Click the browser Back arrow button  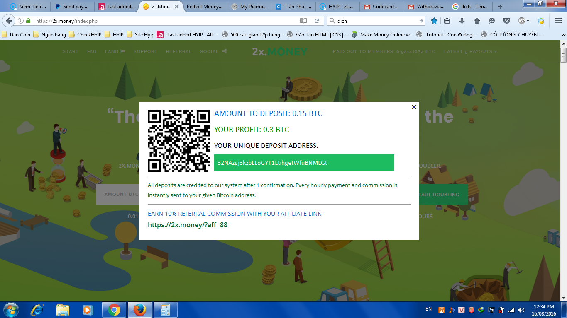pyautogui.click(x=9, y=21)
